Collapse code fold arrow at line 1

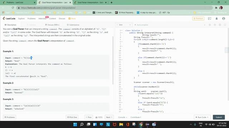[122, 31]
